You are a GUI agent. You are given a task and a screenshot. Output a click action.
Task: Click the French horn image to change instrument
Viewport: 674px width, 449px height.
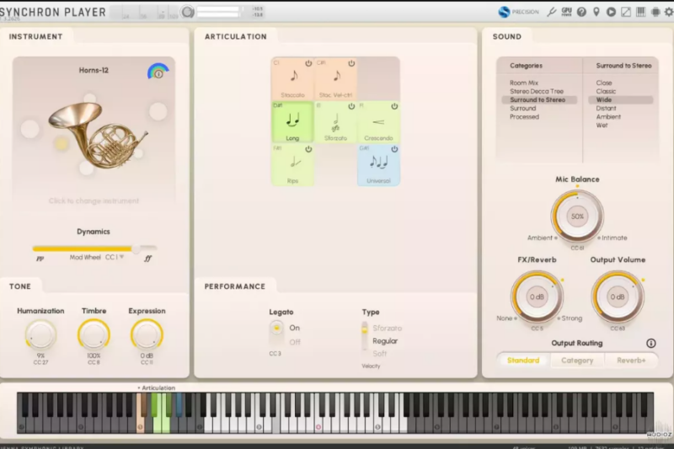(97, 136)
